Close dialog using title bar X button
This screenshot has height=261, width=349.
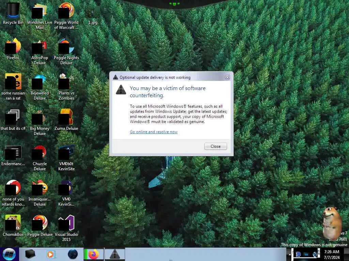pyautogui.click(x=227, y=77)
